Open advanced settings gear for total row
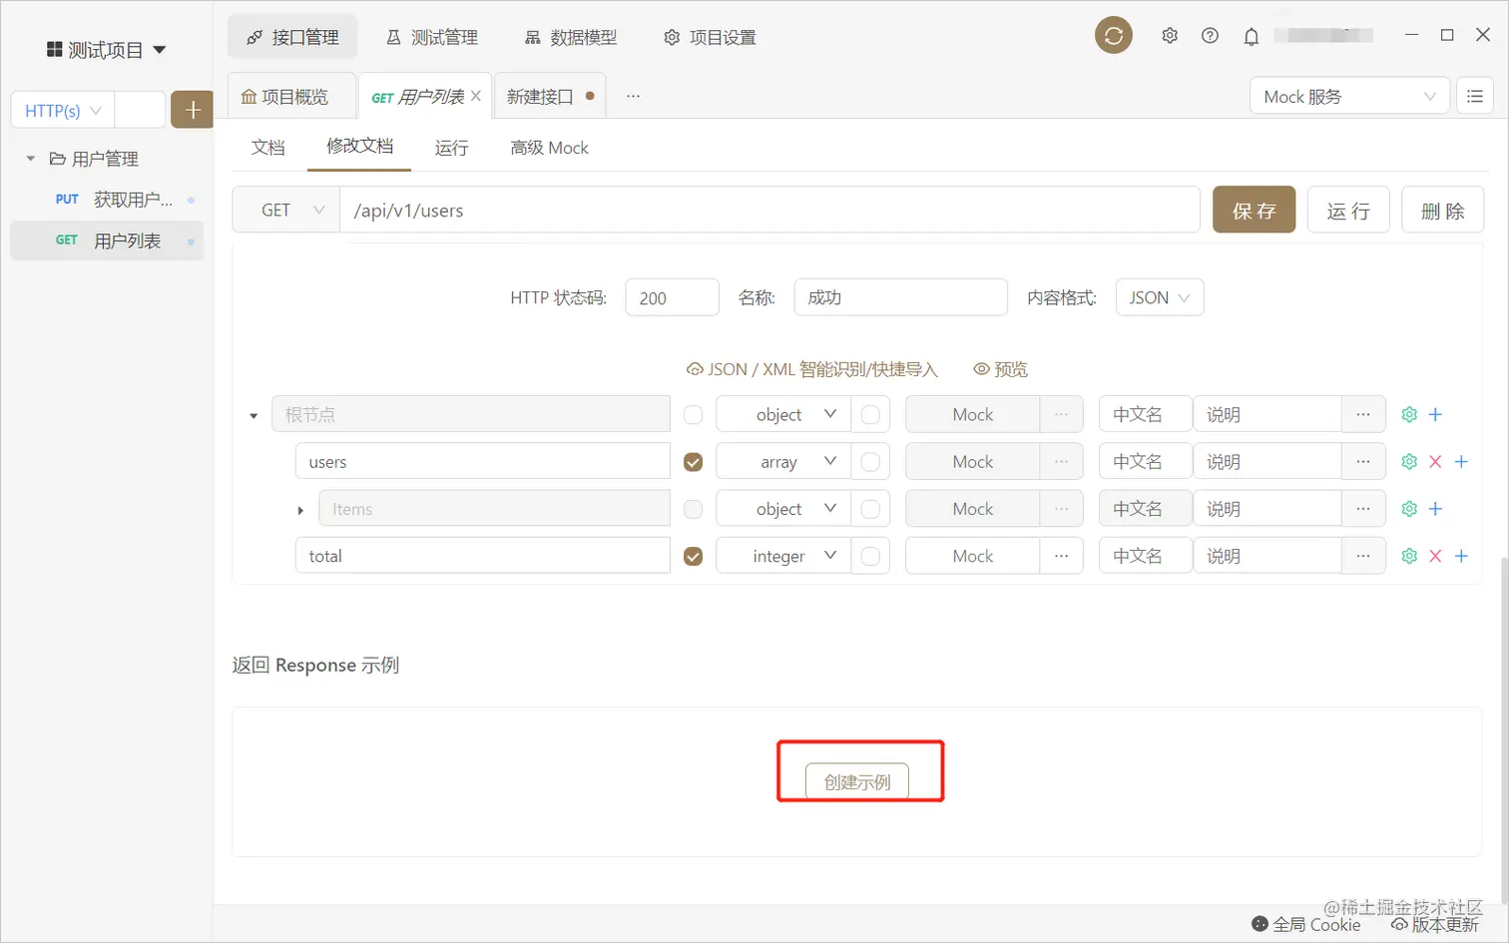The width and height of the screenshot is (1509, 943). point(1409,556)
